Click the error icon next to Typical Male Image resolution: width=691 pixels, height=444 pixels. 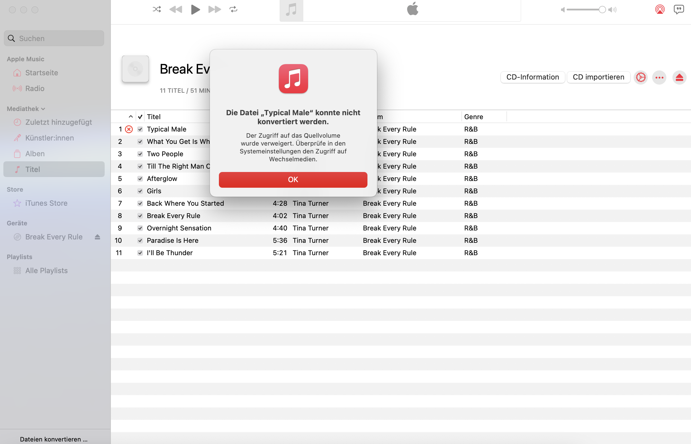129,129
